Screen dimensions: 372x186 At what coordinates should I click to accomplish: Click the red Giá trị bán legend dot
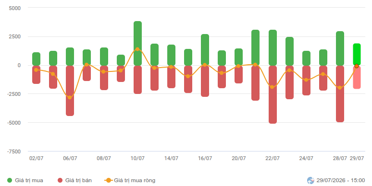(60, 180)
